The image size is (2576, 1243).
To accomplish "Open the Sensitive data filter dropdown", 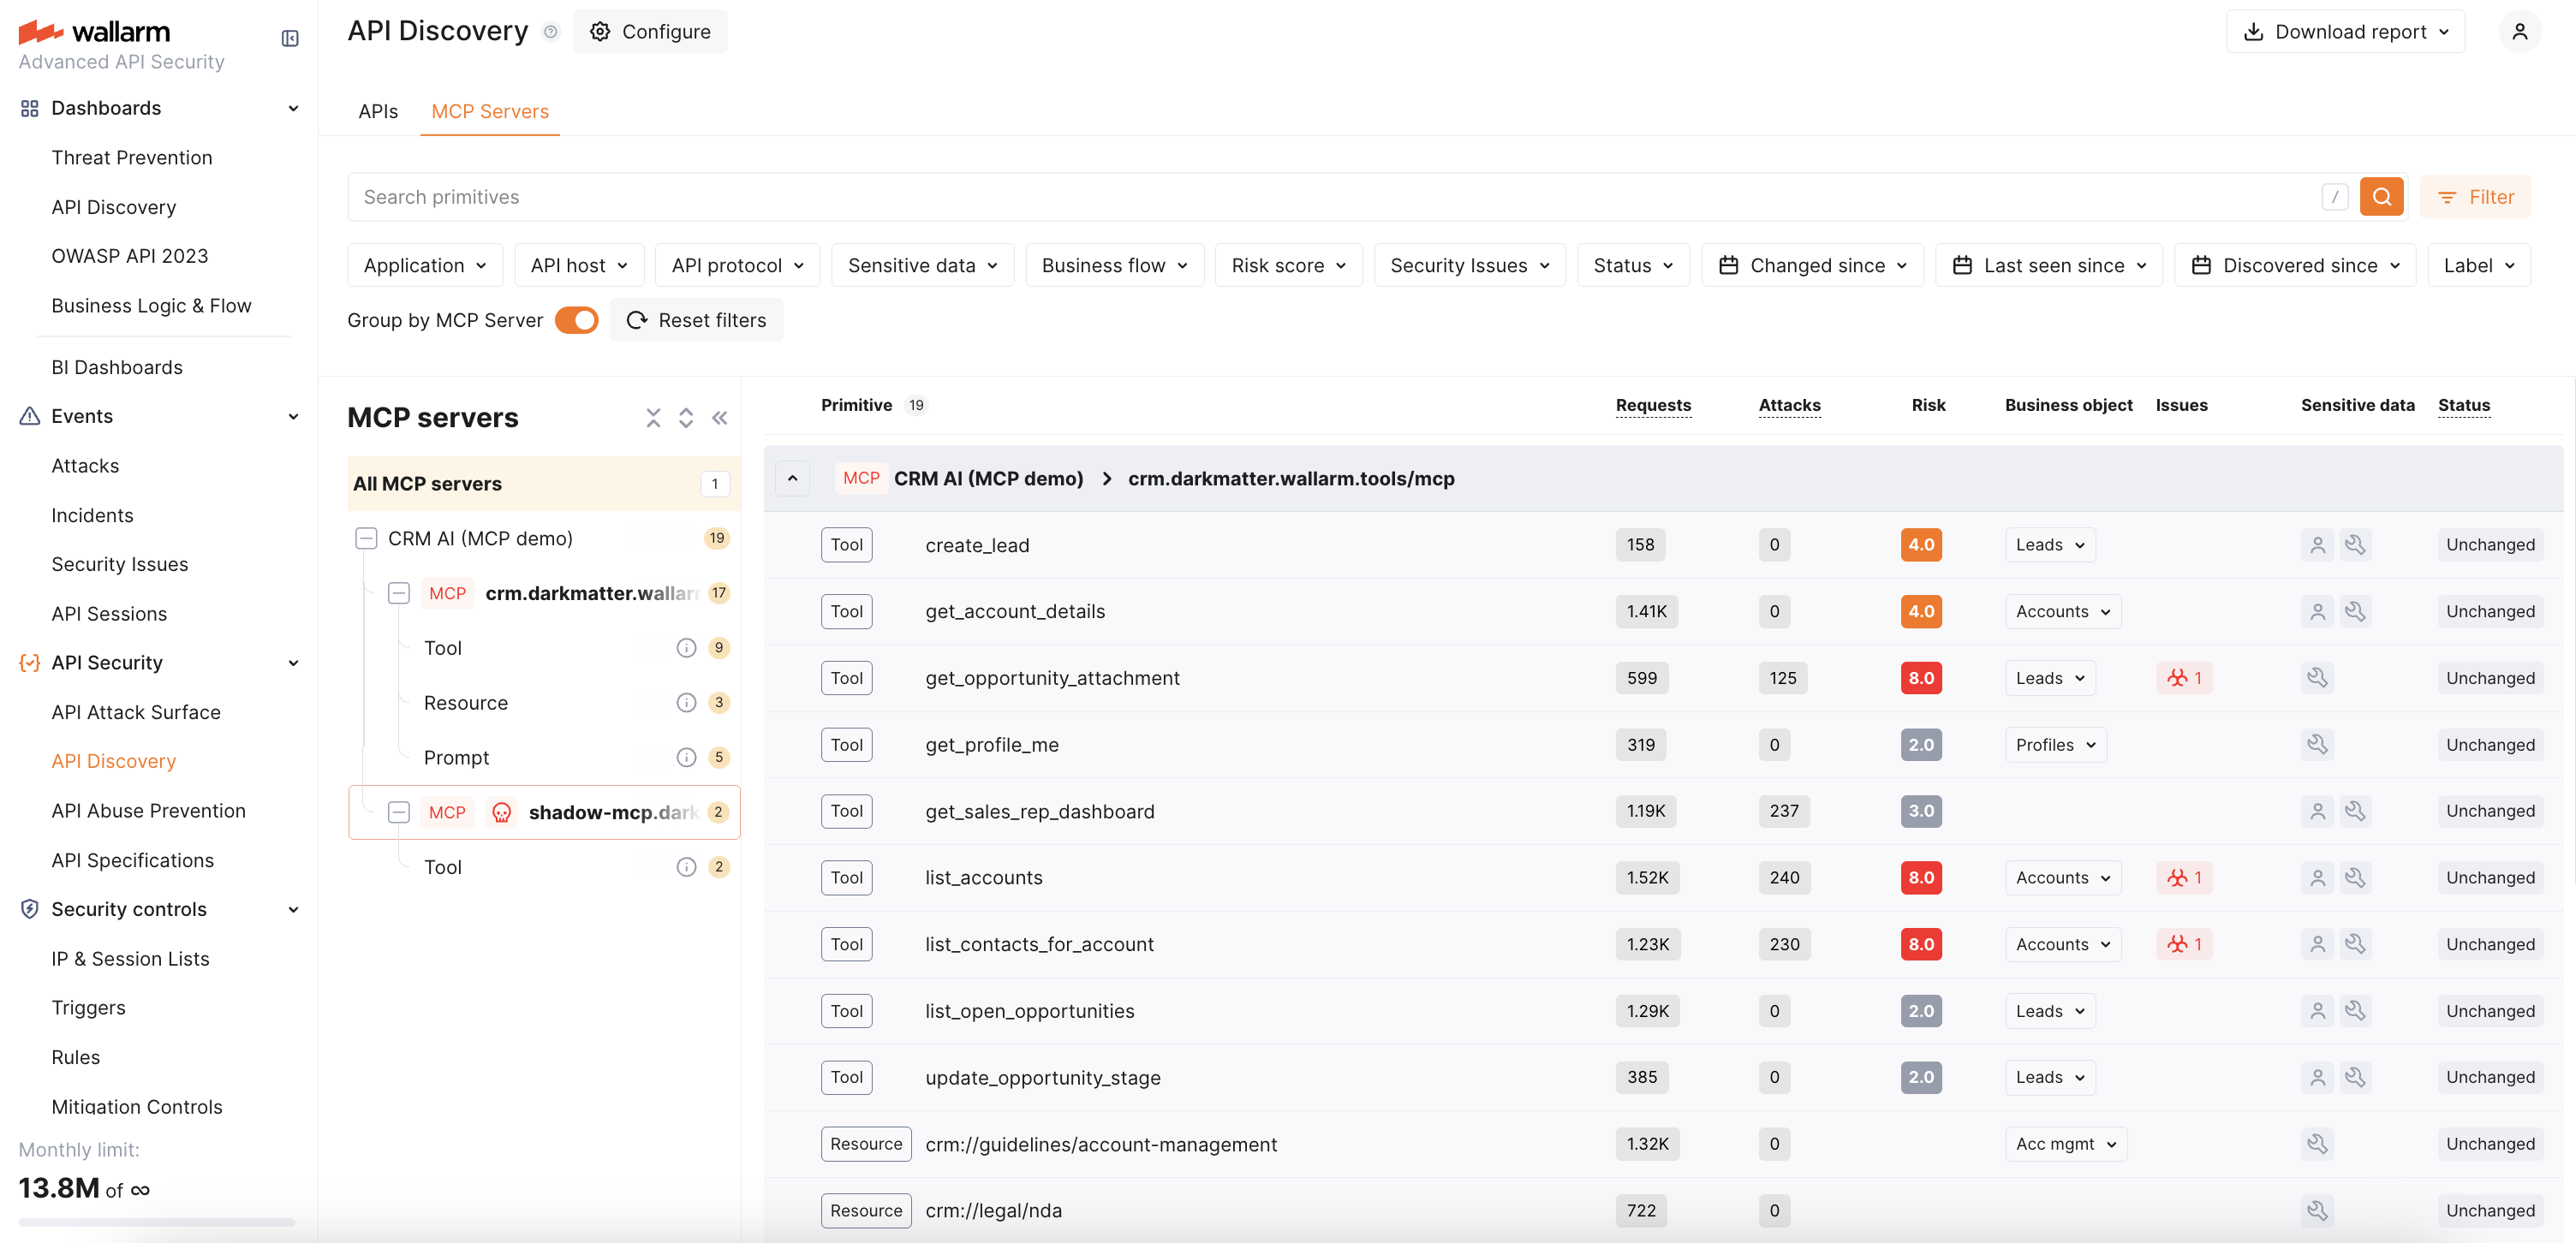I will [x=922, y=265].
